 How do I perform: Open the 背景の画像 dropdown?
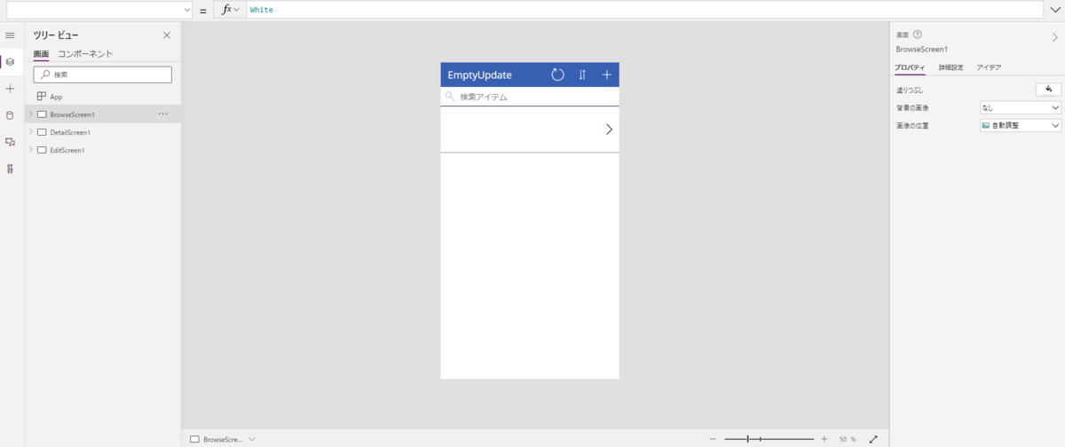1021,107
